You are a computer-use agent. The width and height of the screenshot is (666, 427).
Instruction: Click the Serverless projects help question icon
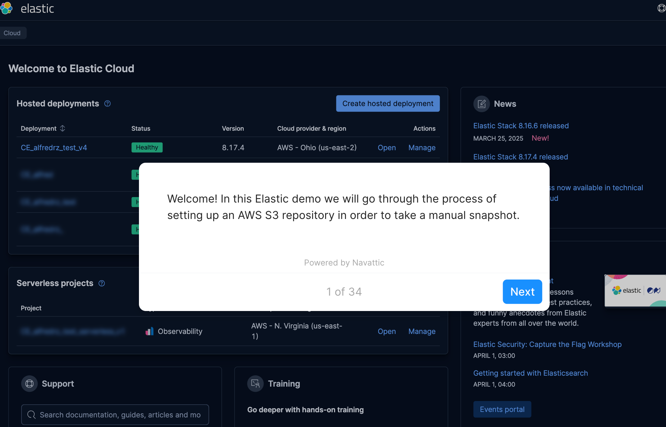[x=102, y=283]
